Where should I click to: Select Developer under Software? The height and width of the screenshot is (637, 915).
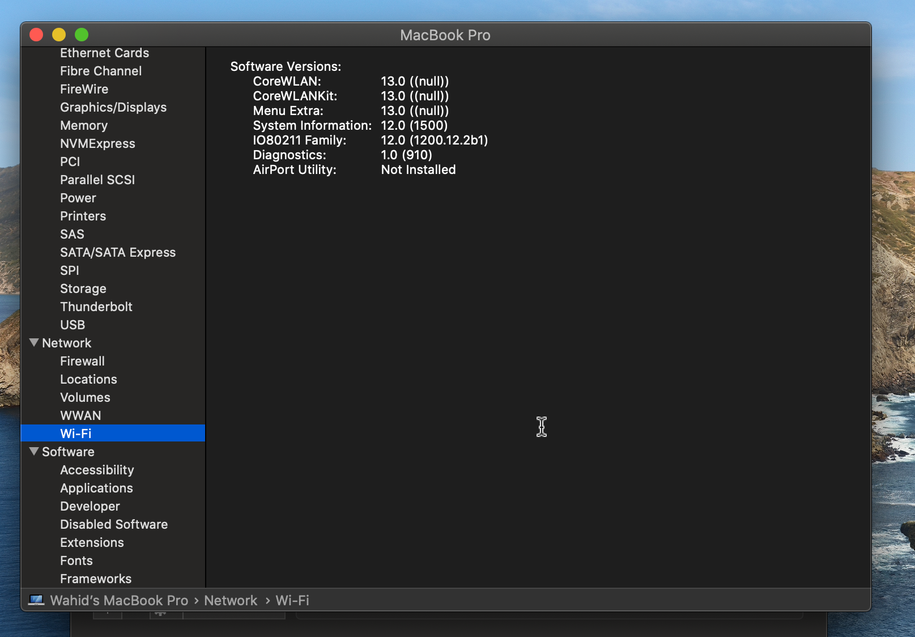click(90, 506)
